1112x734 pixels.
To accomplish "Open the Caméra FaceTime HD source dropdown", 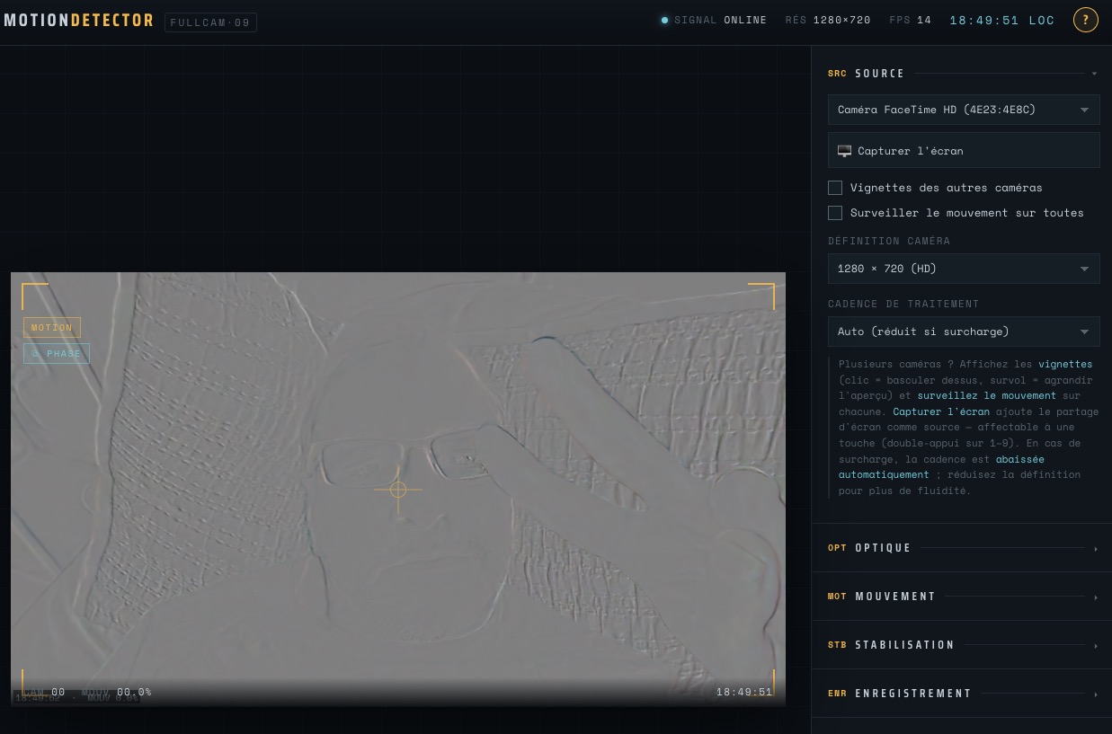I will pos(964,110).
